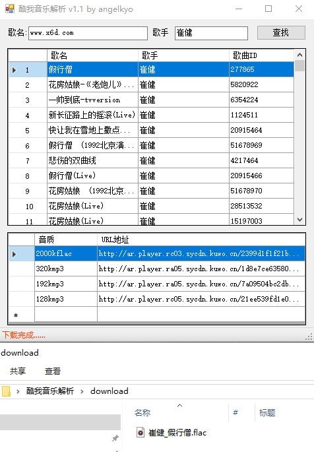
Task: Click the row selector arrow for song 1
Action: [14, 70]
